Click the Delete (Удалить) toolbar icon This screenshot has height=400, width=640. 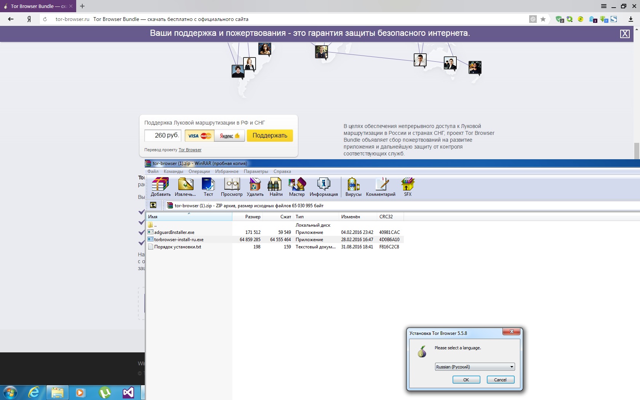255,187
